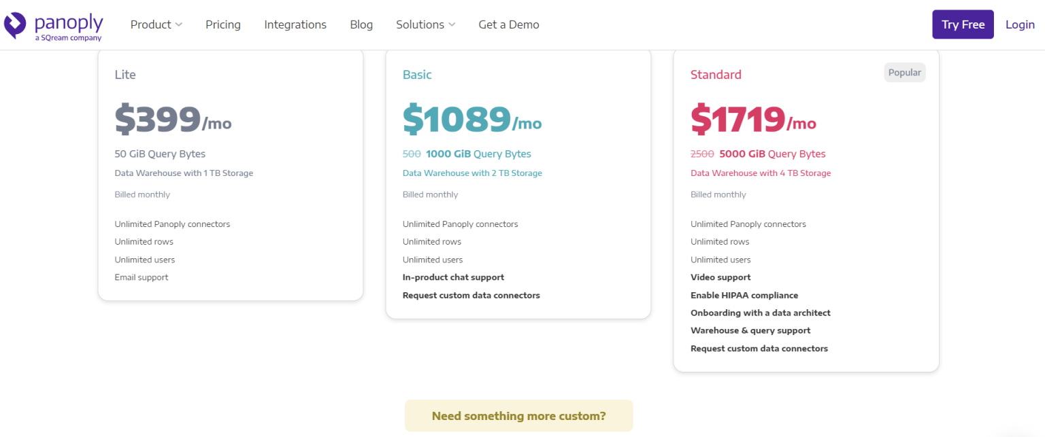
Task: Open the Product dropdown menu
Action: pos(151,24)
